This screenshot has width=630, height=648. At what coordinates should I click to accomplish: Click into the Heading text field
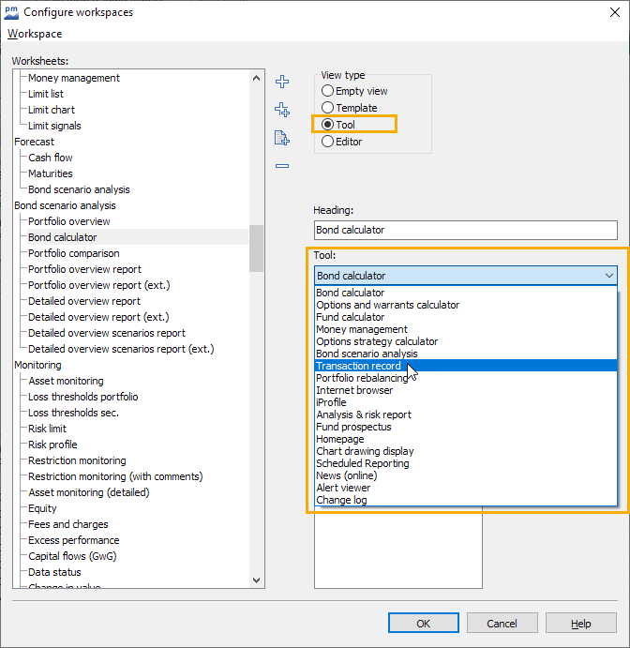465,230
